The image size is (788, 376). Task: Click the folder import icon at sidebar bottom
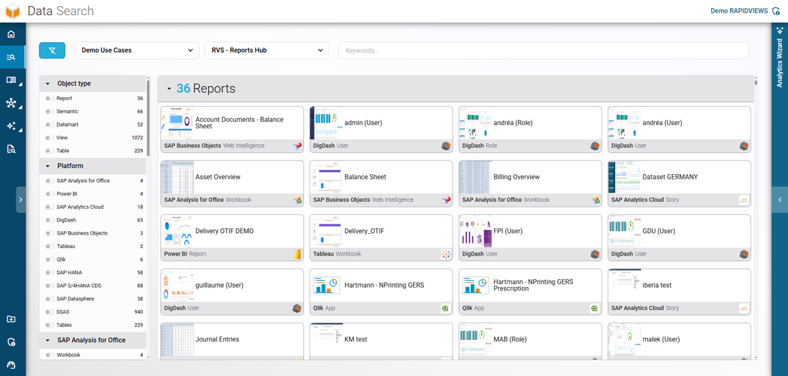pyautogui.click(x=12, y=319)
